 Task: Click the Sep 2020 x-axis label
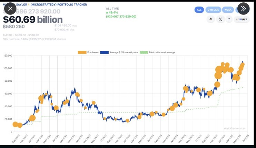pyautogui.click(x=16, y=139)
